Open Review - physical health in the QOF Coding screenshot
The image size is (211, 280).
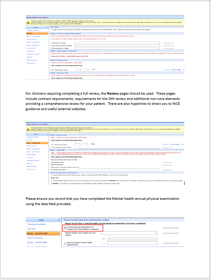(x=33, y=36)
